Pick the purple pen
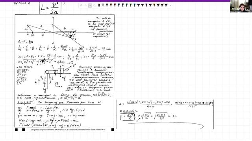Viewport: 252px width, 141px height. tap(146, 5)
